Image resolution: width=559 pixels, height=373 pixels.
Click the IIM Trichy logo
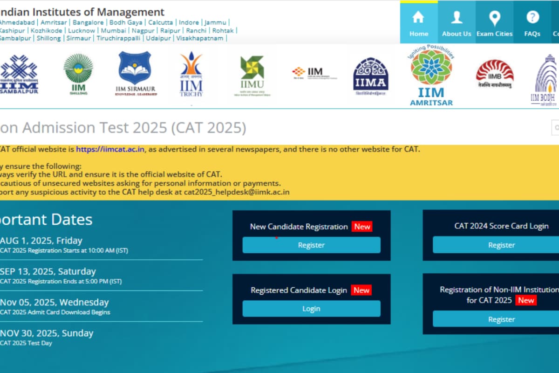(x=191, y=75)
